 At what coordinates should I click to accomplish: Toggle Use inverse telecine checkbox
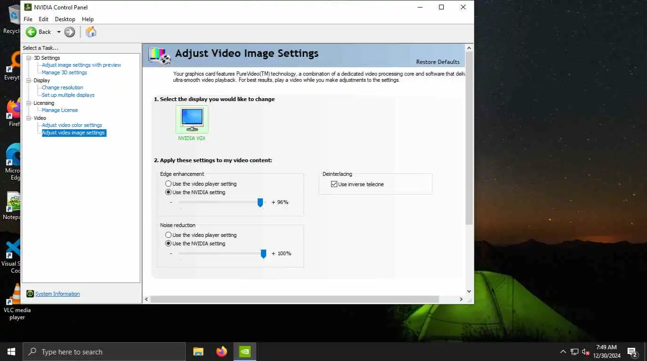(334, 184)
